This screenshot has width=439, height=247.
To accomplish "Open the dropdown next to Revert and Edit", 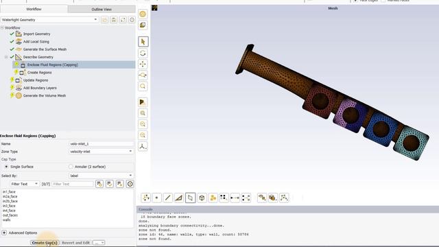I will (99, 242).
